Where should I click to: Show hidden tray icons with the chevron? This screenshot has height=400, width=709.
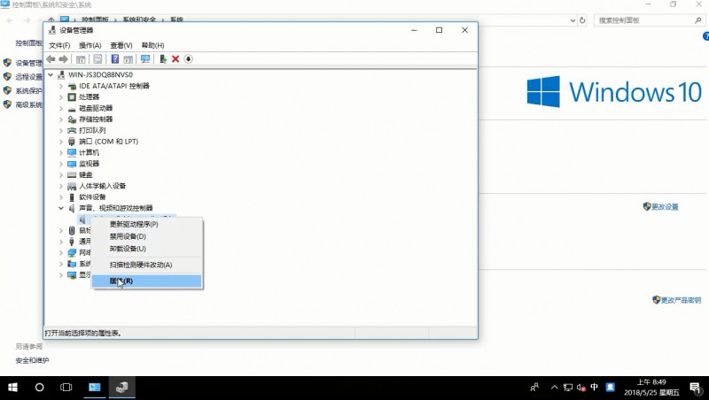click(555, 388)
